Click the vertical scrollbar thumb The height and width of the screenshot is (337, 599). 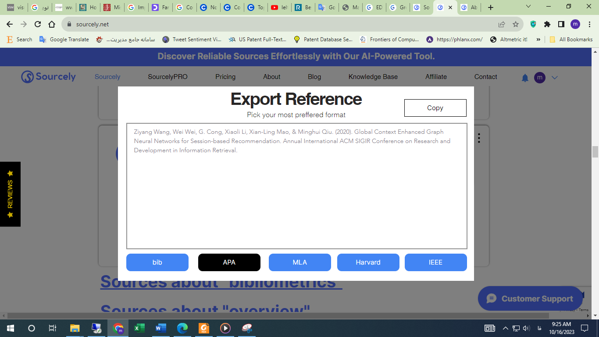coord(595,152)
